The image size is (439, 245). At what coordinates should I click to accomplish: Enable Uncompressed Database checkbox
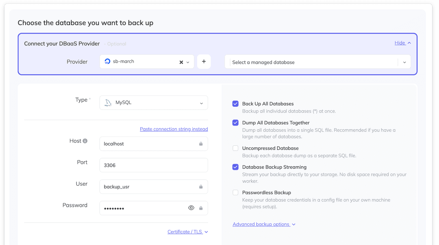click(x=235, y=148)
